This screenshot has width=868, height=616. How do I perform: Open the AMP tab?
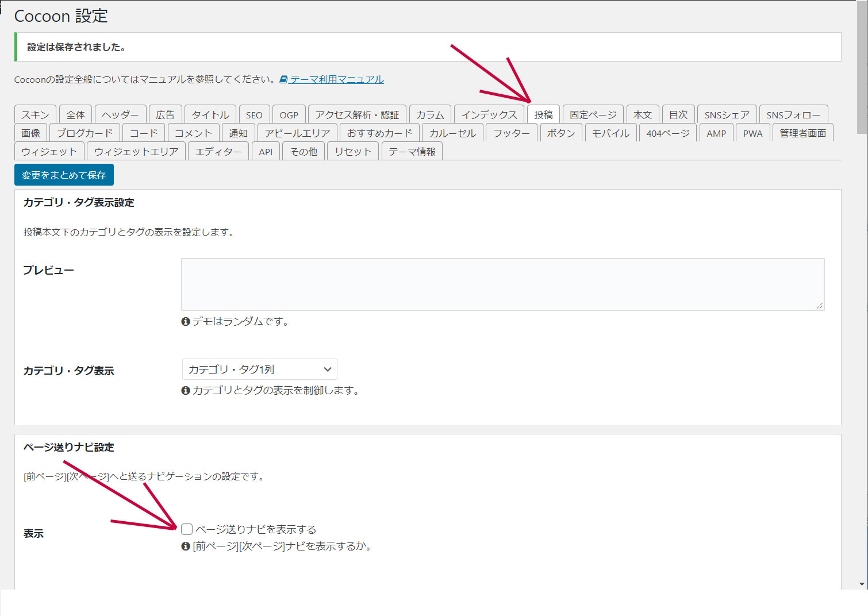click(716, 133)
